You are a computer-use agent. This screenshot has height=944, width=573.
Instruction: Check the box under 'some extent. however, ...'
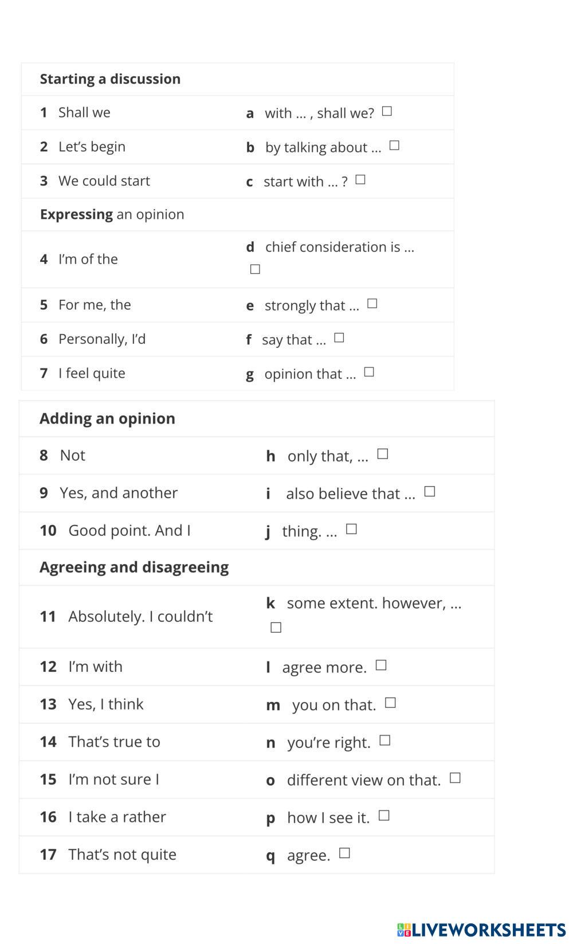276,628
